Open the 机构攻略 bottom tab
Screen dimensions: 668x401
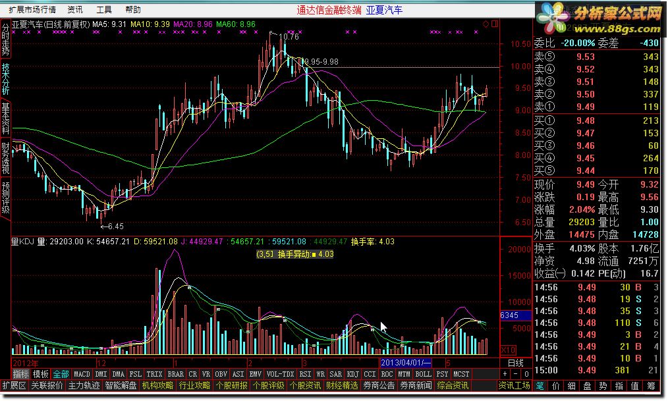(158, 386)
